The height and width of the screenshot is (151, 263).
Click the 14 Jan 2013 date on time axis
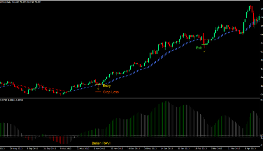(166, 149)
